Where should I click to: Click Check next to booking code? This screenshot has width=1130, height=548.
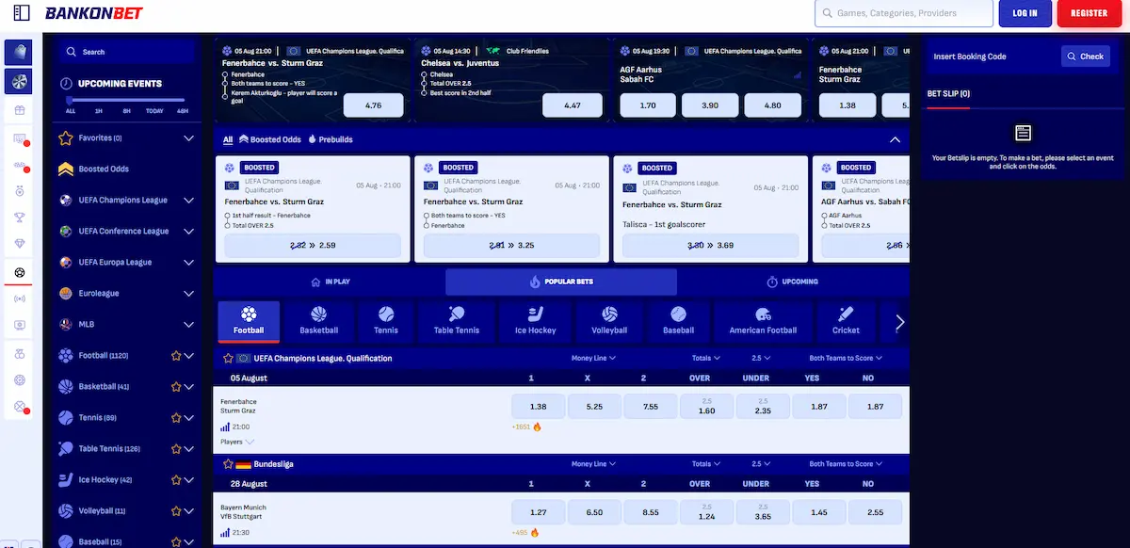[1086, 56]
